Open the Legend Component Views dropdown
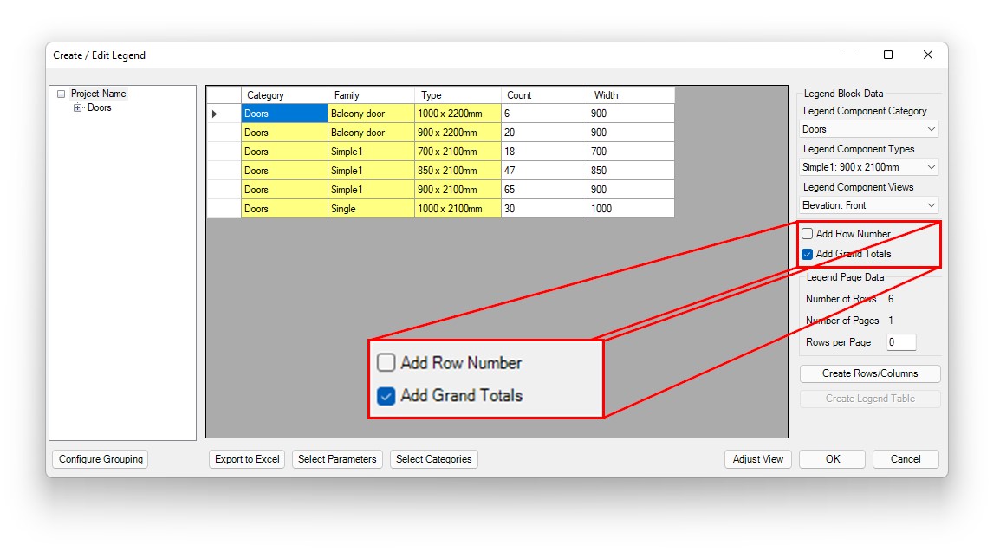The width and height of the screenshot is (1000, 558). [869, 205]
